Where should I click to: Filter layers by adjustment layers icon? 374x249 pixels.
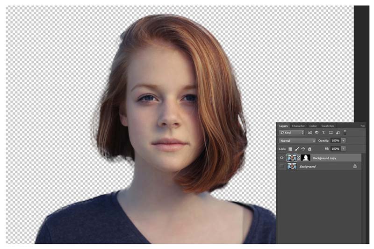[x=316, y=132]
